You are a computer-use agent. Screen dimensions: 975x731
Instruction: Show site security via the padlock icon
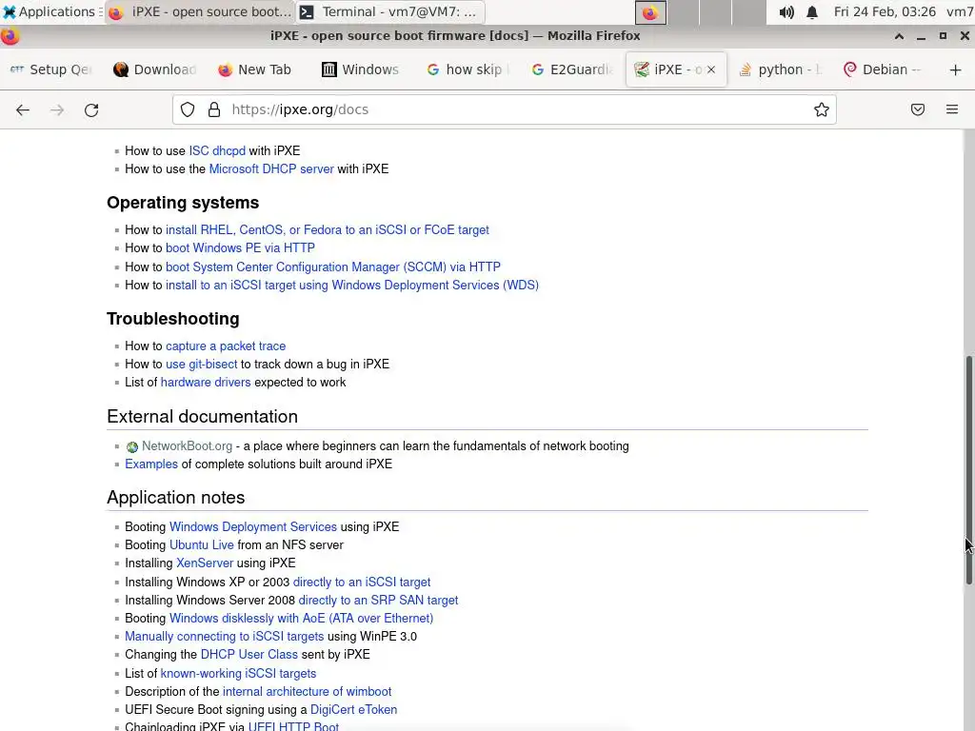click(214, 109)
